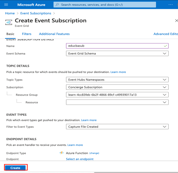This screenshot has height=173, width=178.
Task: Switch to the Additional Features tab
Action: tap(54, 34)
